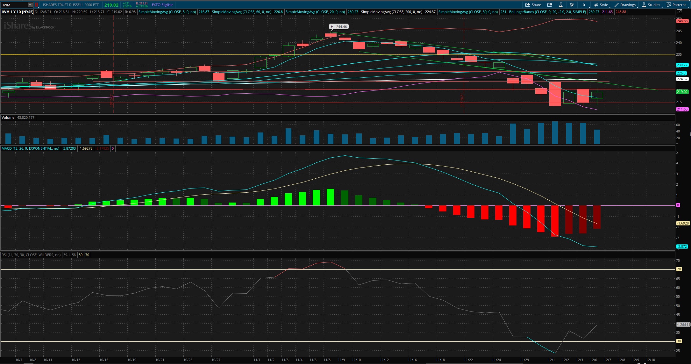Image resolution: width=691 pixels, height=364 pixels.
Task: Click the flask edit studies icon
Action: (x=560, y=5)
